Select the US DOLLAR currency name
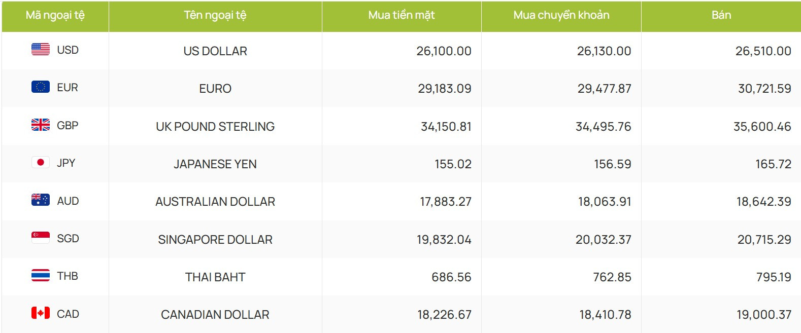This screenshot has height=333, width=801. [x=215, y=51]
